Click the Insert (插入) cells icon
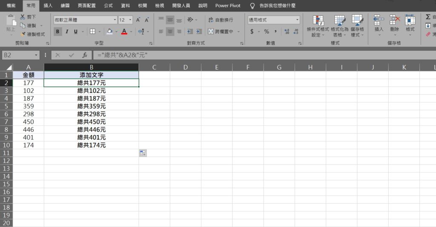Screen dimensions: 436x227 click(379, 20)
